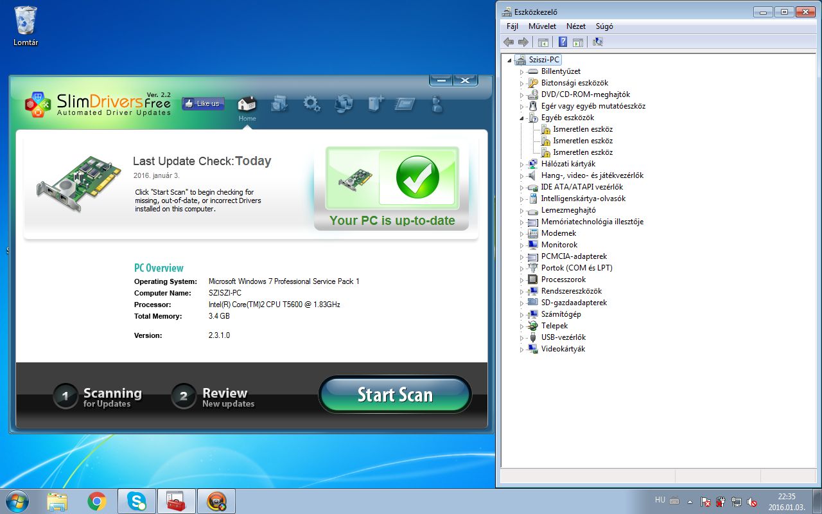822x514 pixels.
Task: Open the network tray icon
Action: pos(736,502)
